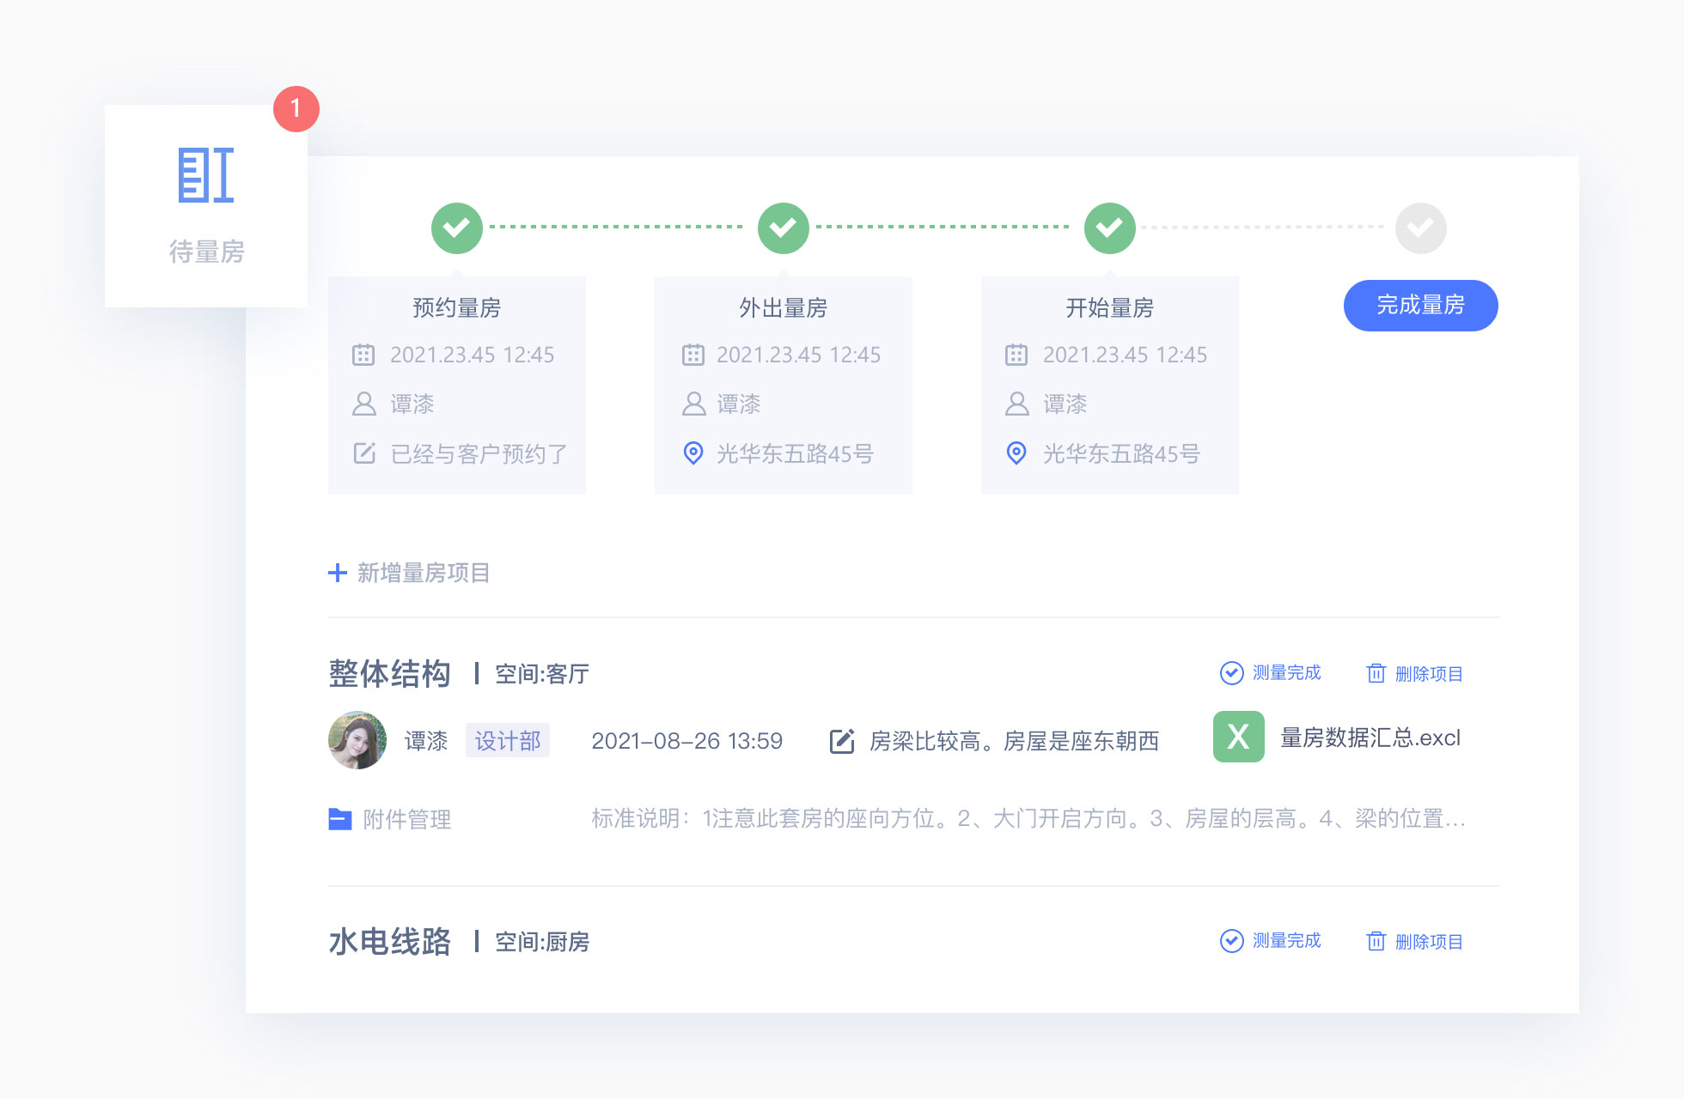Click trash icon for 水电线路 item

[1376, 941]
